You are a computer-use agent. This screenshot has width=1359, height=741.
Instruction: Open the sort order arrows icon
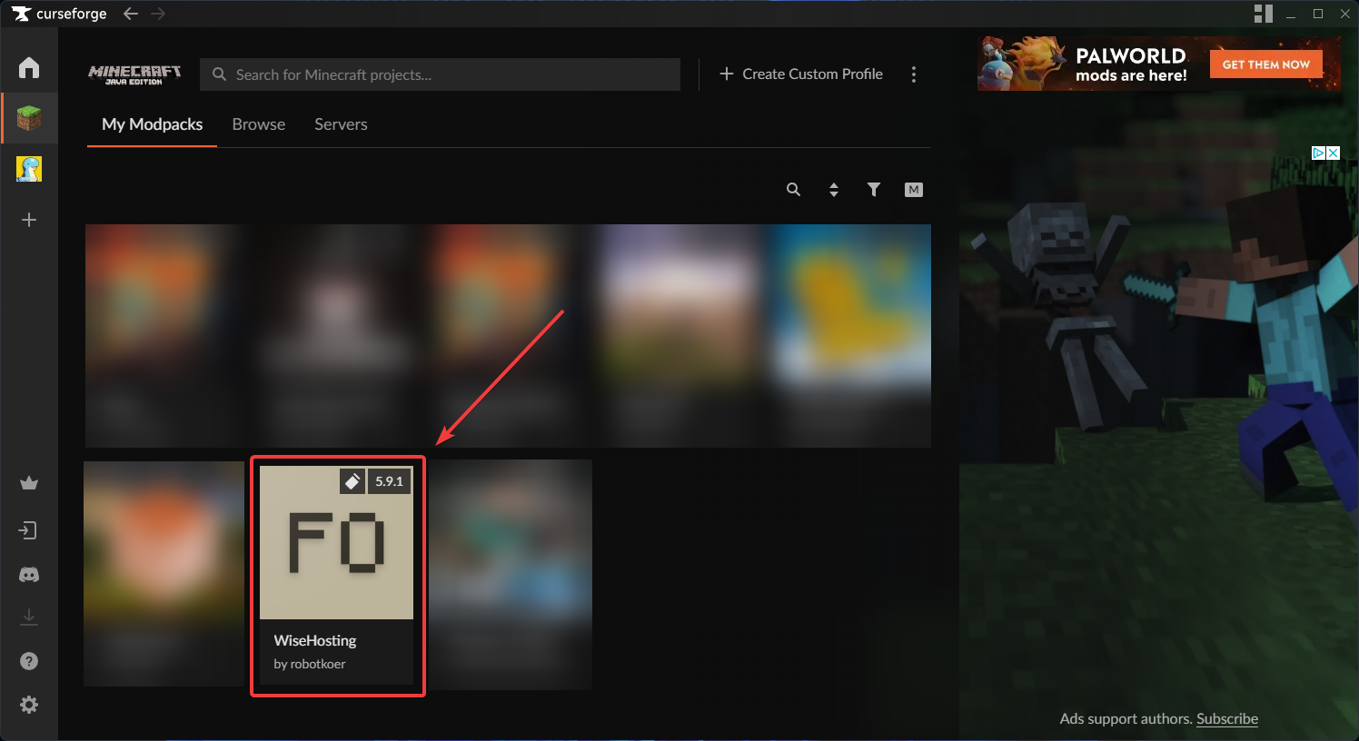(834, 190)
